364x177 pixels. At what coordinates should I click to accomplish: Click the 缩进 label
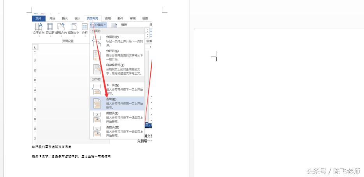[x=124, y=24]
